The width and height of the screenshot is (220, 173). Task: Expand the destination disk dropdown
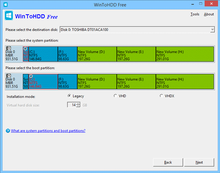(x=212, y=30)
